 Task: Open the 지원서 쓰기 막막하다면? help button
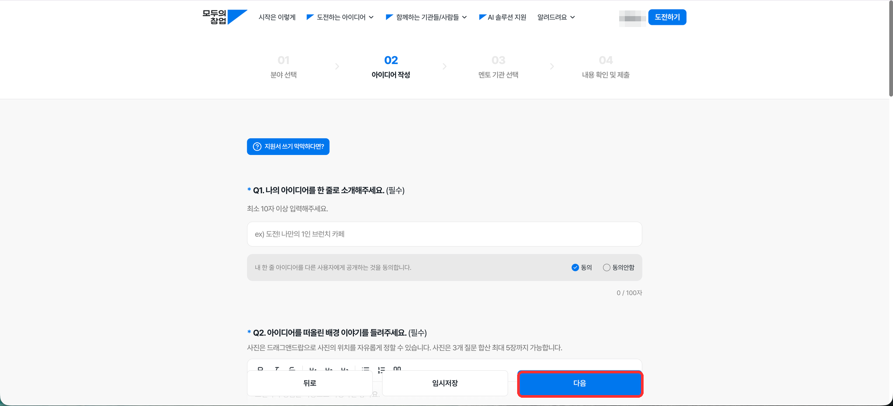coord(288,147)
